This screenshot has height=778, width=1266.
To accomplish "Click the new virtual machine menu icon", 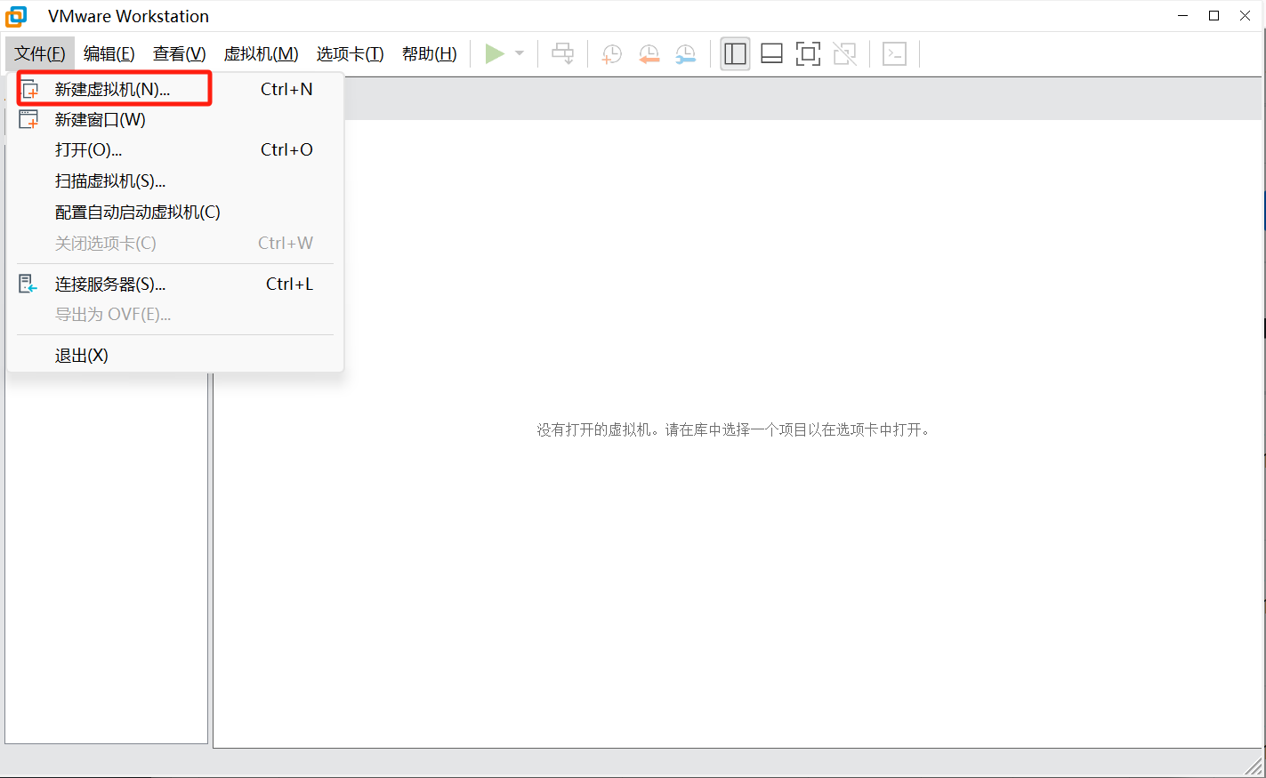I will click(x=29, y=90).
